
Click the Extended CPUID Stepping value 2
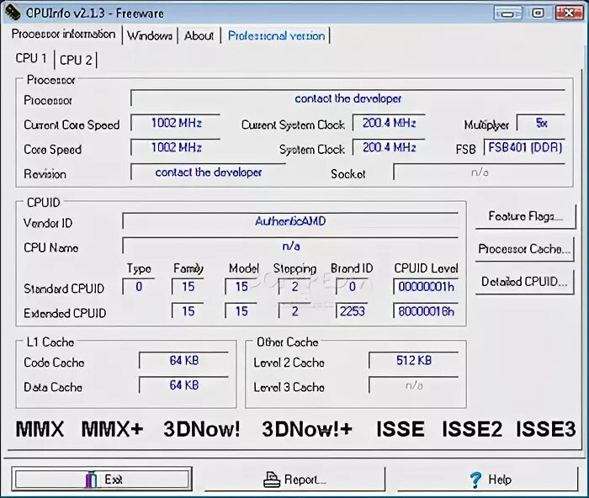[x=294, y=311]
